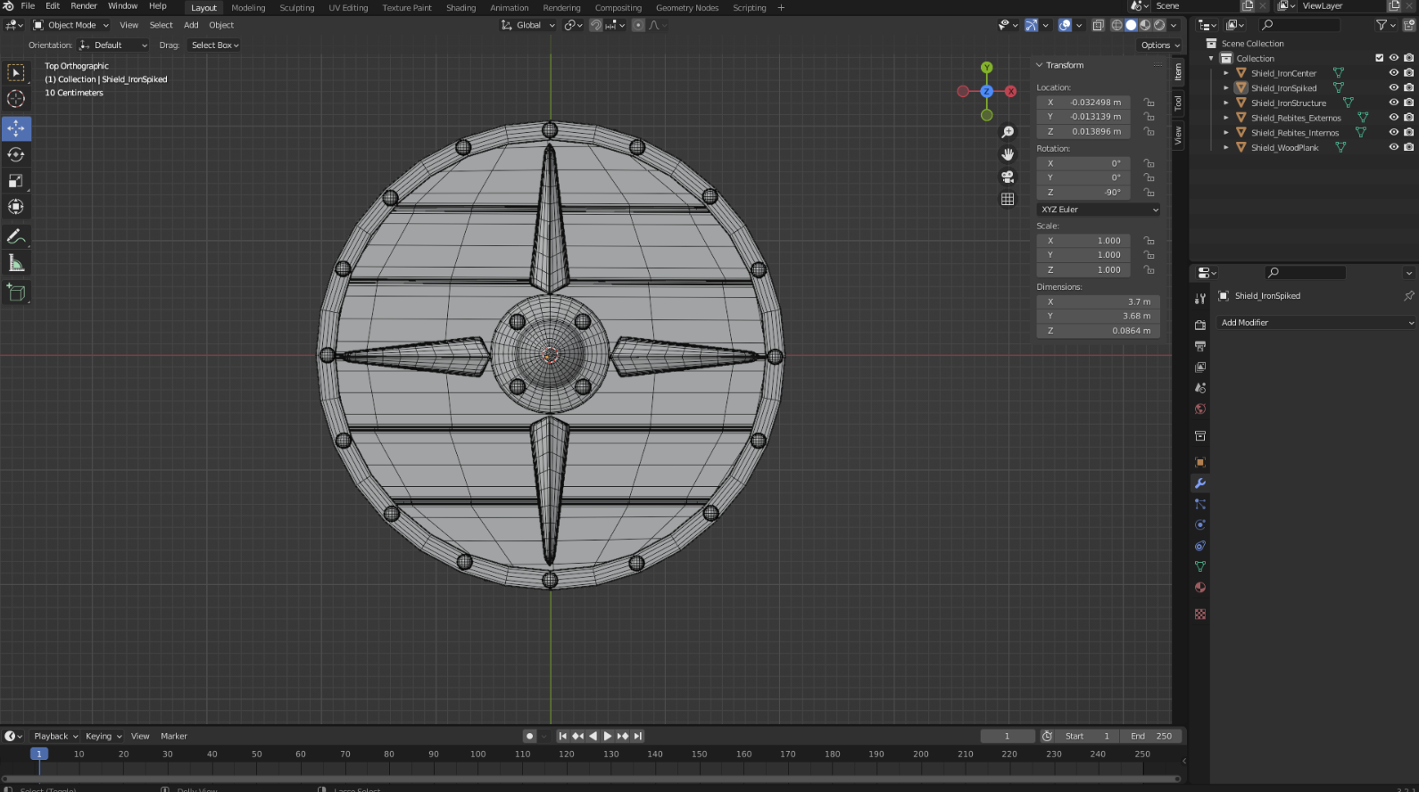Open the Add Modifier dropdown

(1317, 323)
